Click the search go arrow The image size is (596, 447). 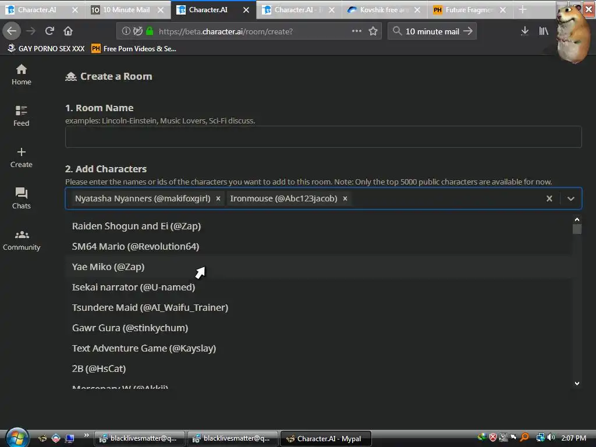[x=468, y=31]
